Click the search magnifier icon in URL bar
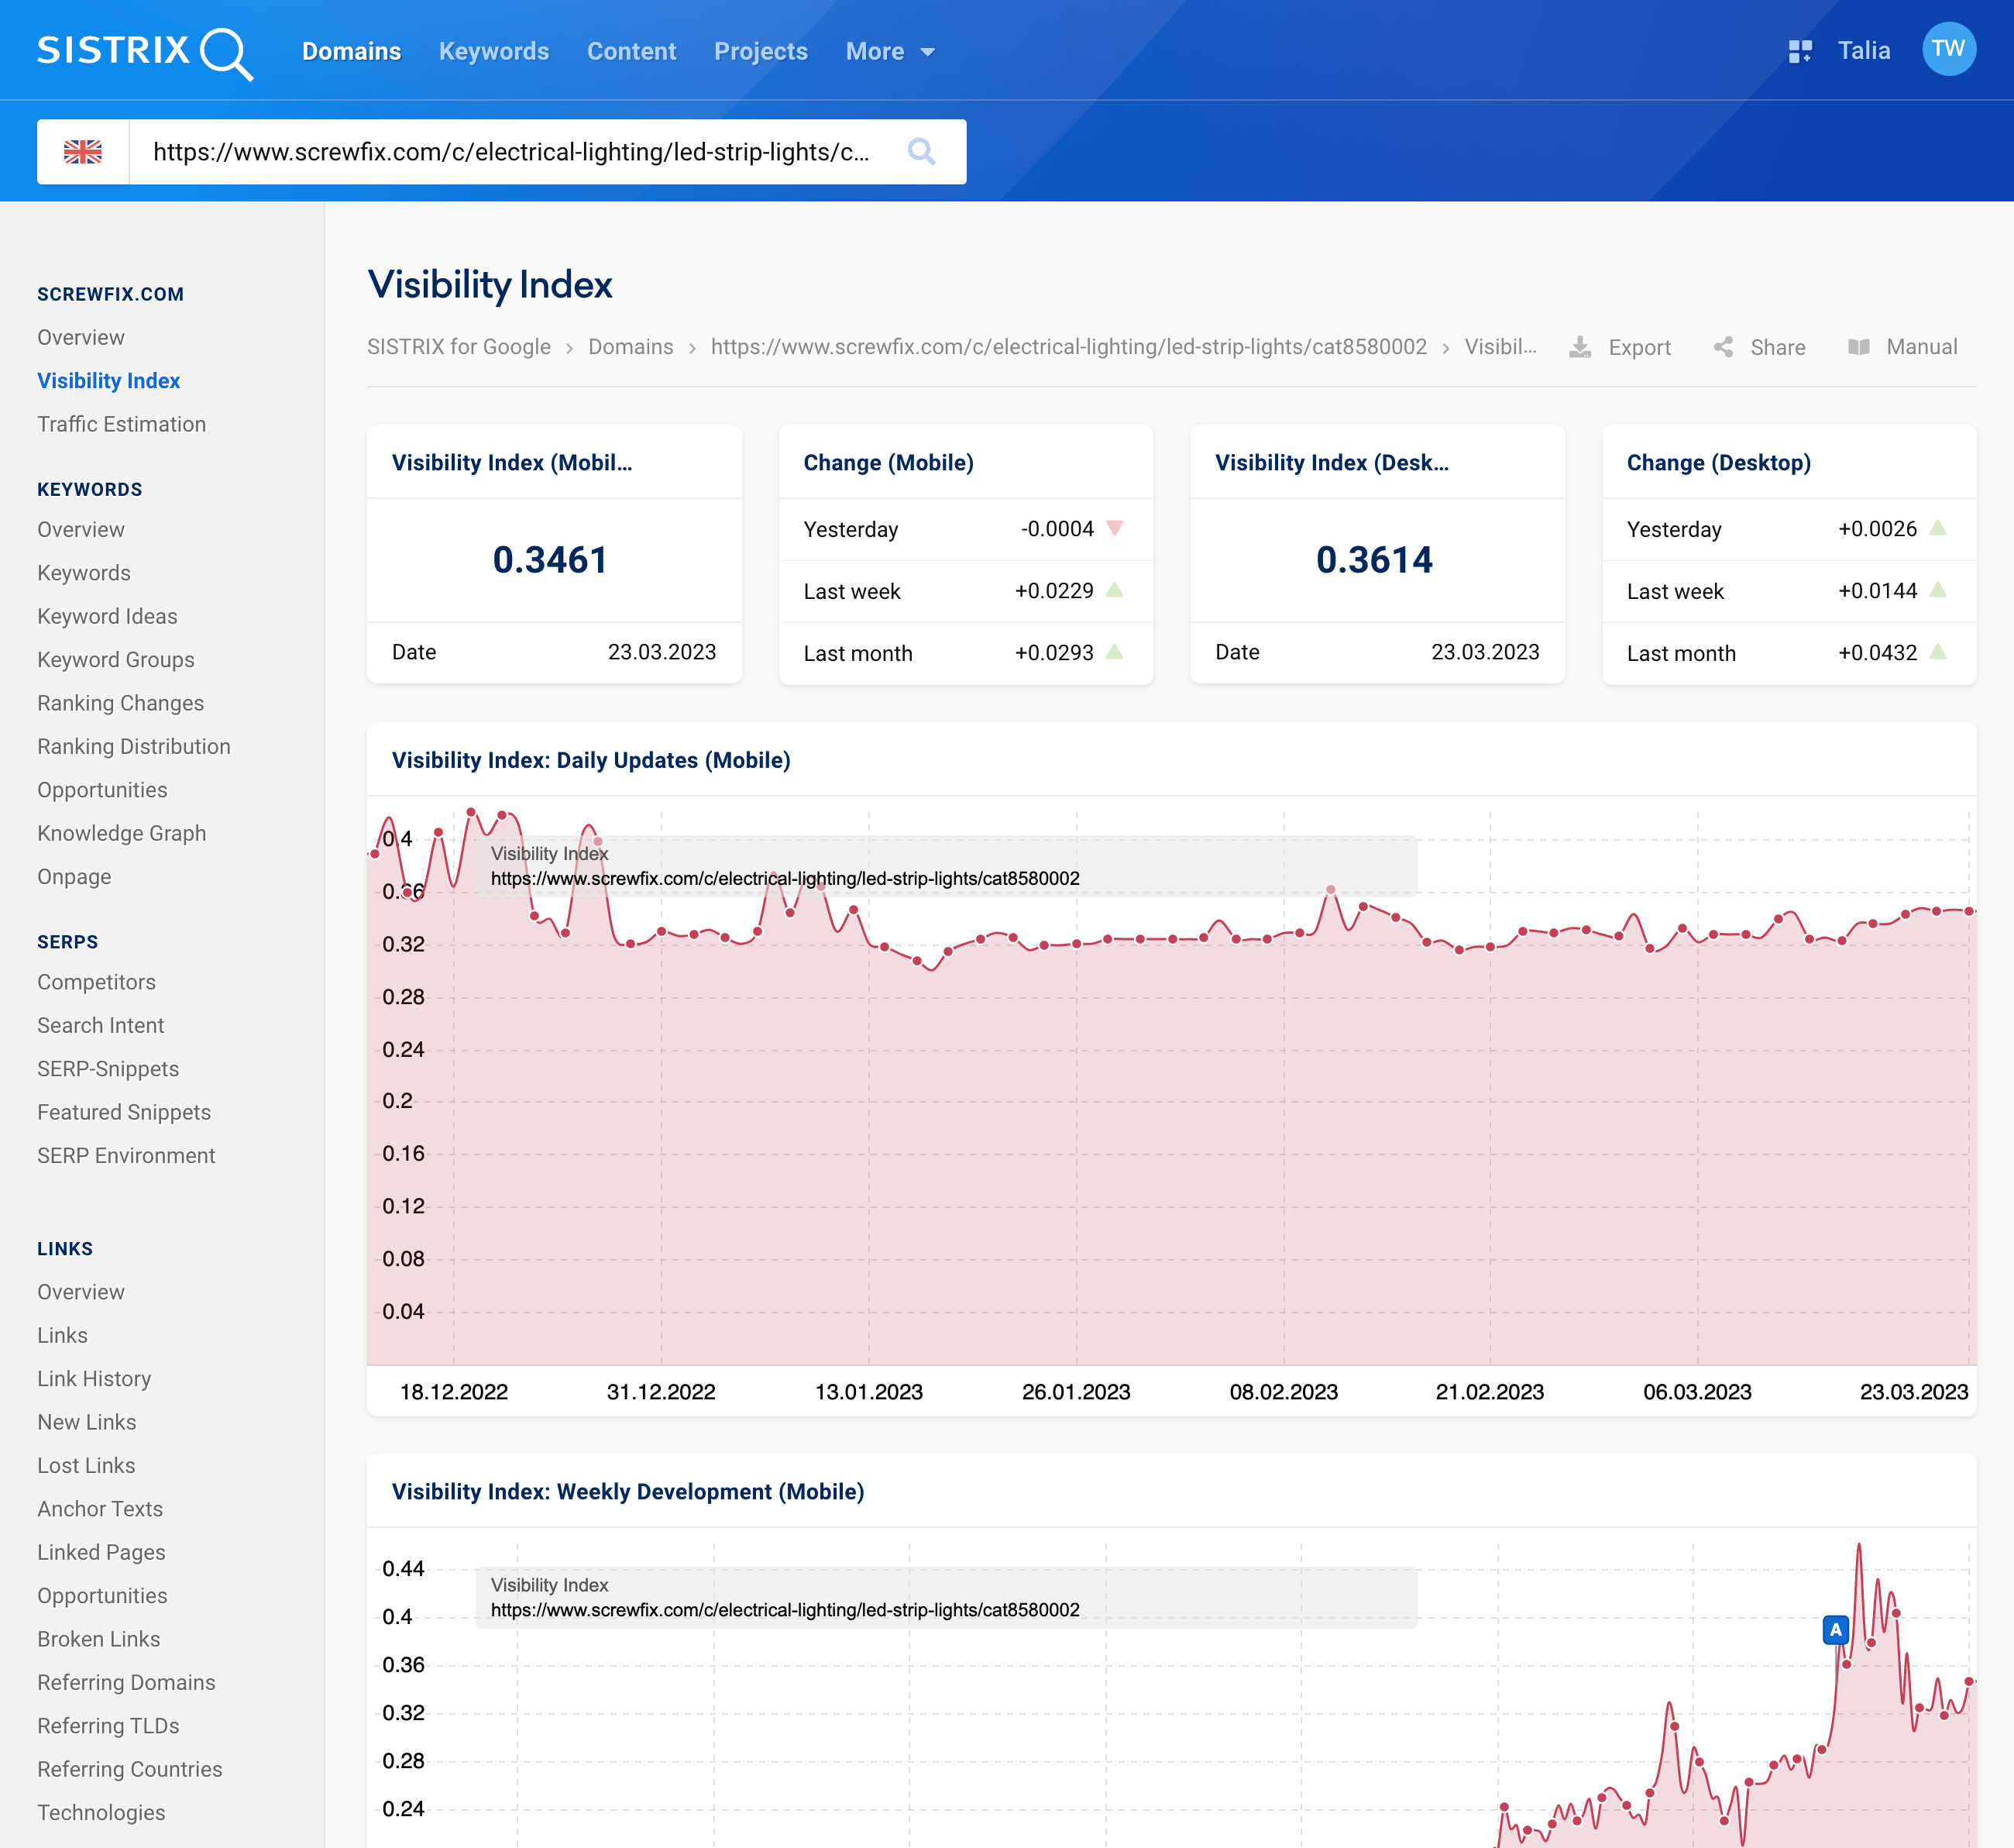This screenshot has height=1848, width=2014. (x=920, y=152)
